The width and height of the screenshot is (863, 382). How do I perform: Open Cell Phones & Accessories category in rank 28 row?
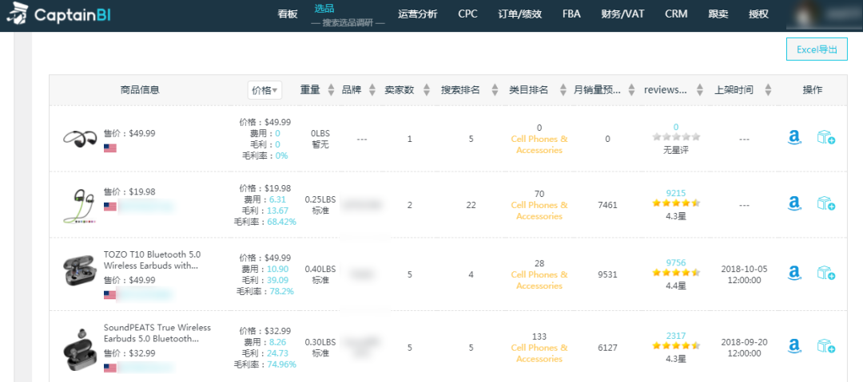(x=539, y=280)
